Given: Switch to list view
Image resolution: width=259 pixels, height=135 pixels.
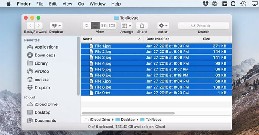Looking at the screenshot, I should point(95,25).
